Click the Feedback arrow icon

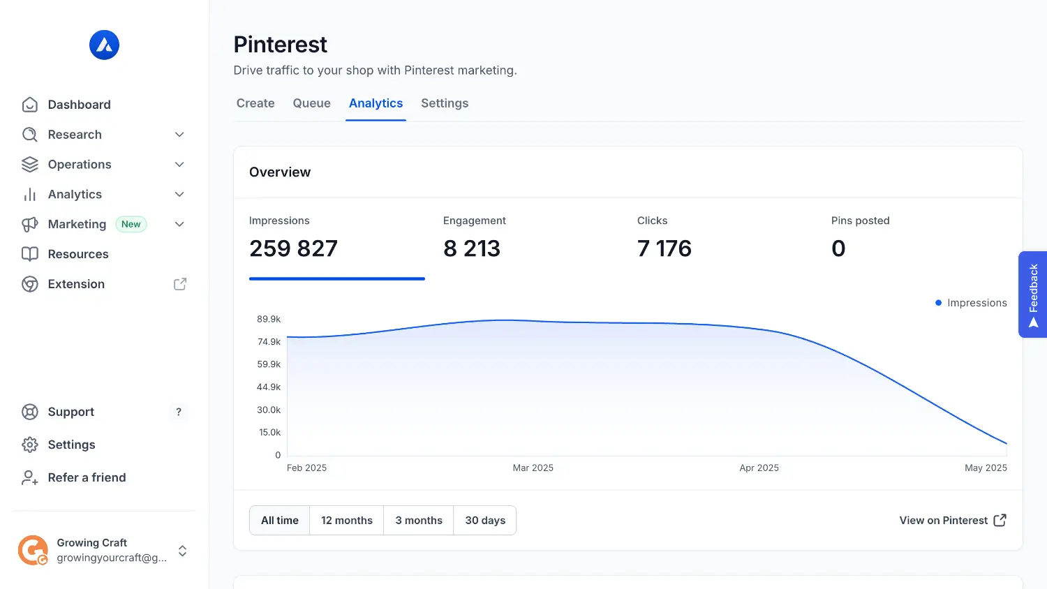click(x=1033, y=322)
